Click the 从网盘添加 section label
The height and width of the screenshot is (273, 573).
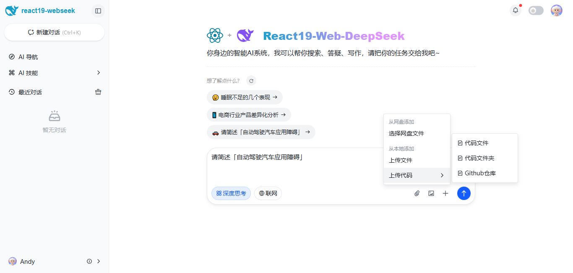[x=401, y=122]
